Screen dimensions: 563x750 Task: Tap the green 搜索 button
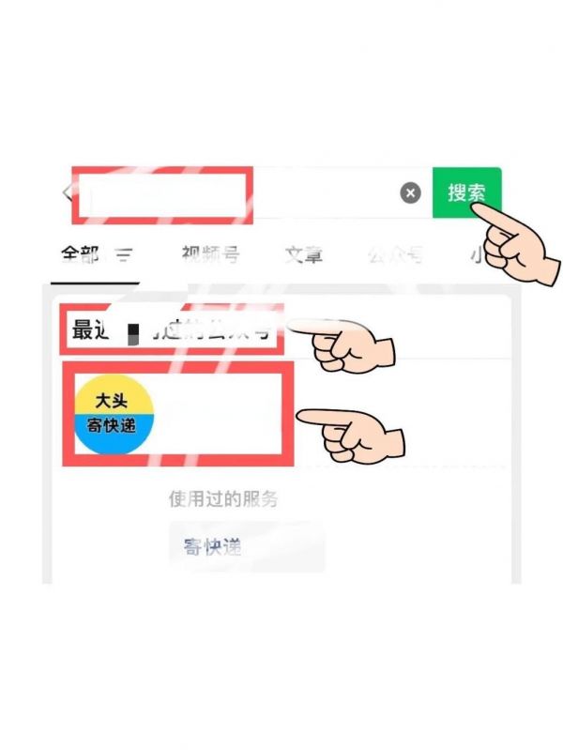click(466, 192)
